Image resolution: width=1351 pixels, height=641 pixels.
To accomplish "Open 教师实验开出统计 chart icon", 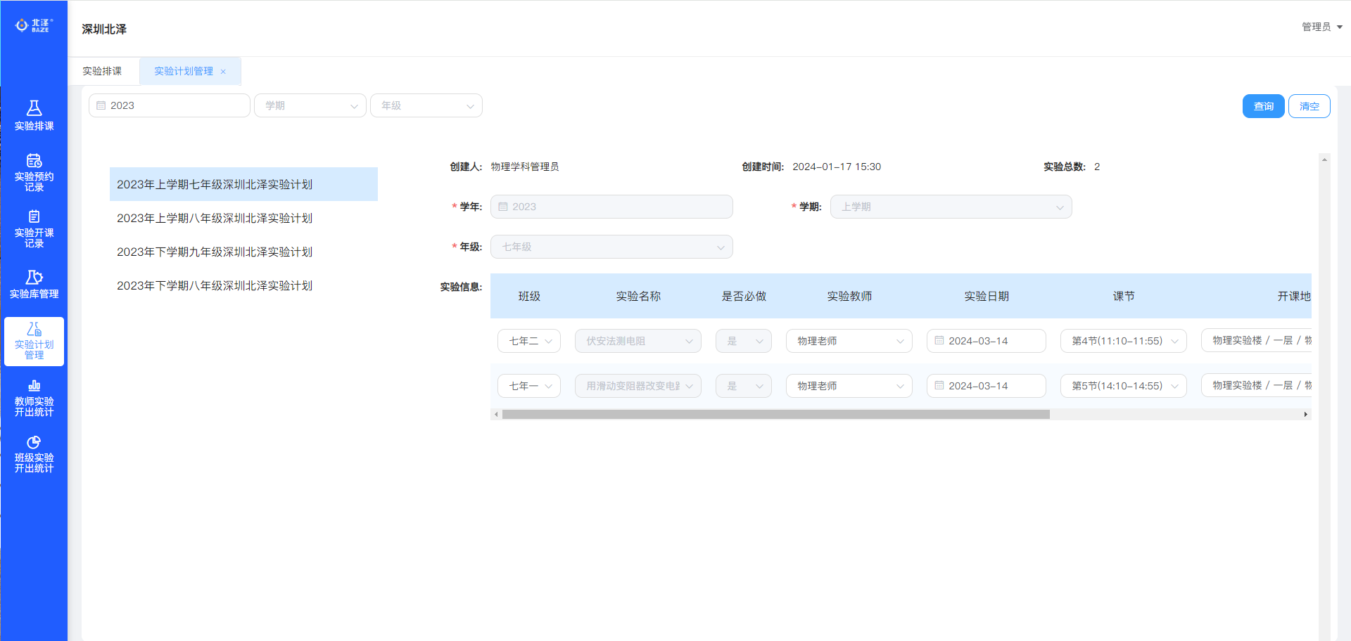I will click(x=34, y=398).
